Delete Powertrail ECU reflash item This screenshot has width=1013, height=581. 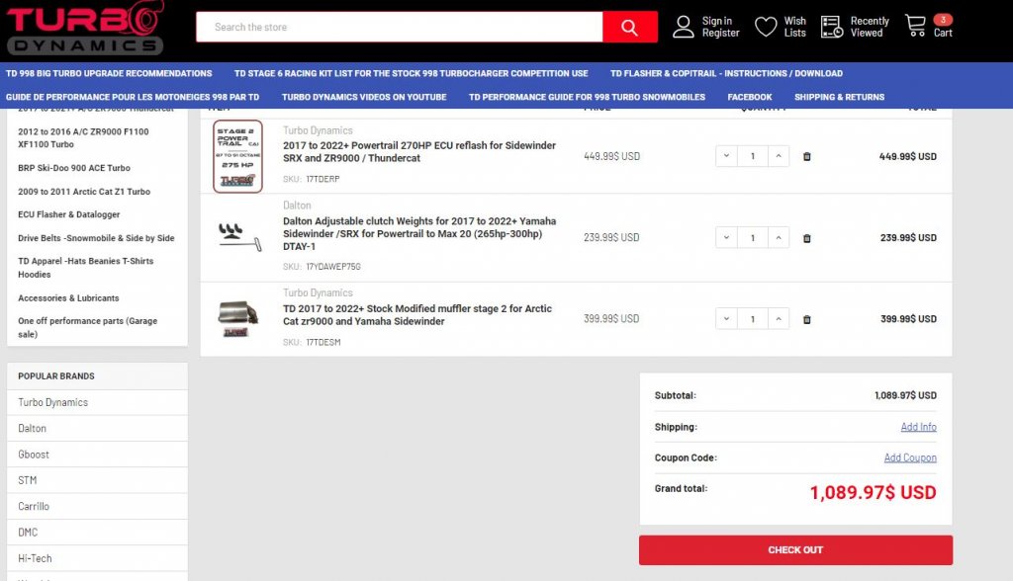tap(806, 156)
